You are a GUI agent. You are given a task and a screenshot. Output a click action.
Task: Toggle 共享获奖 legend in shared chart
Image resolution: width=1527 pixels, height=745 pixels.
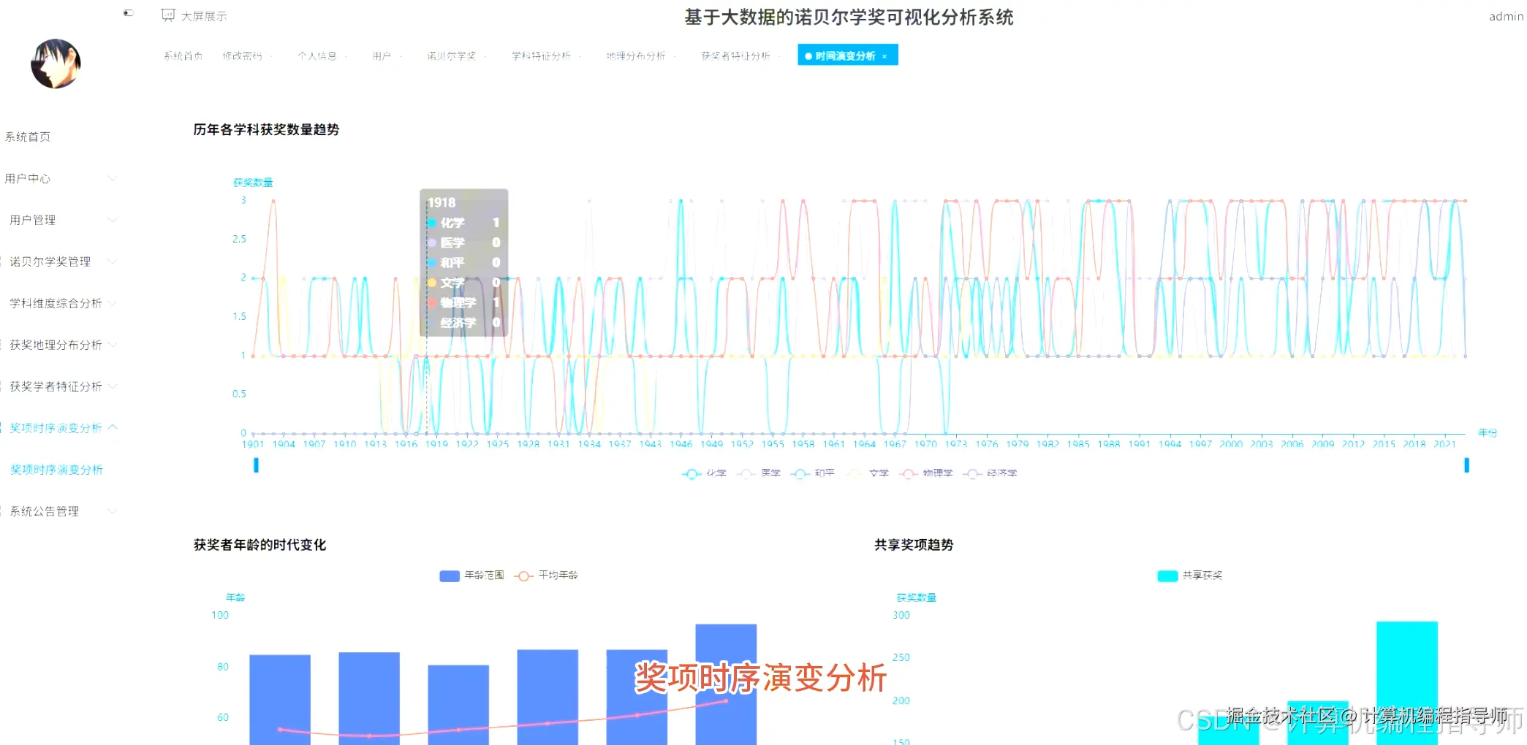pyautogui.click(x=1189, y=576)
